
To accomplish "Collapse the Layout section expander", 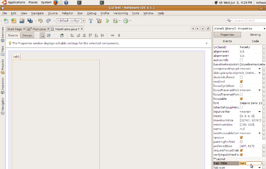I will (214, 159).
